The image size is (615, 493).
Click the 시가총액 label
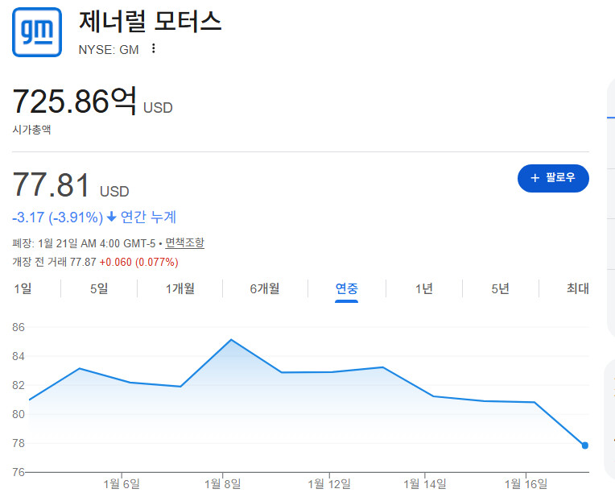pyautogui.click(x=31, y=130)
